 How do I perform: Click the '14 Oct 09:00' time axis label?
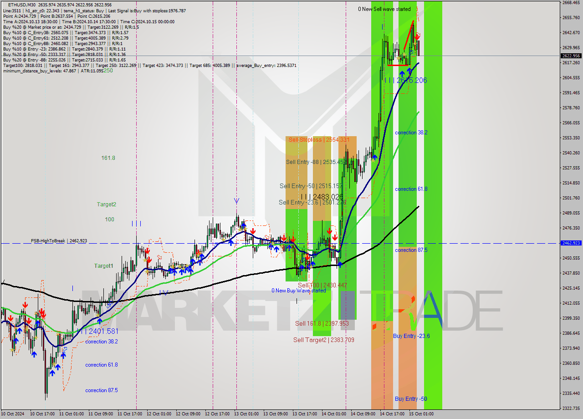point(363,414)
